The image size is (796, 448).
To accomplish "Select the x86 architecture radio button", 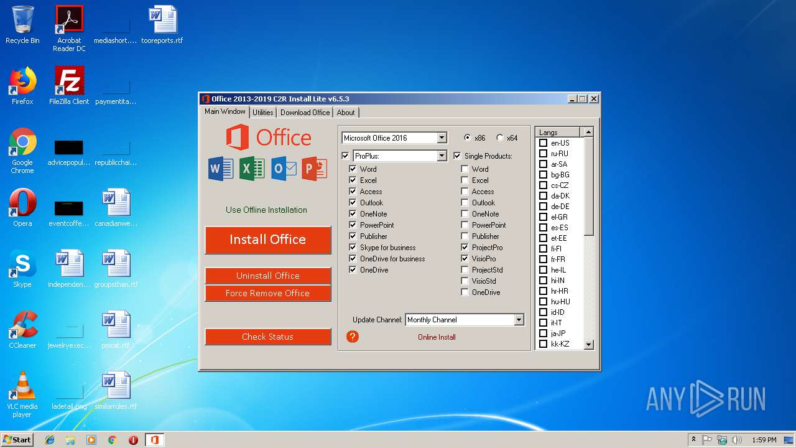I will 468,138.
